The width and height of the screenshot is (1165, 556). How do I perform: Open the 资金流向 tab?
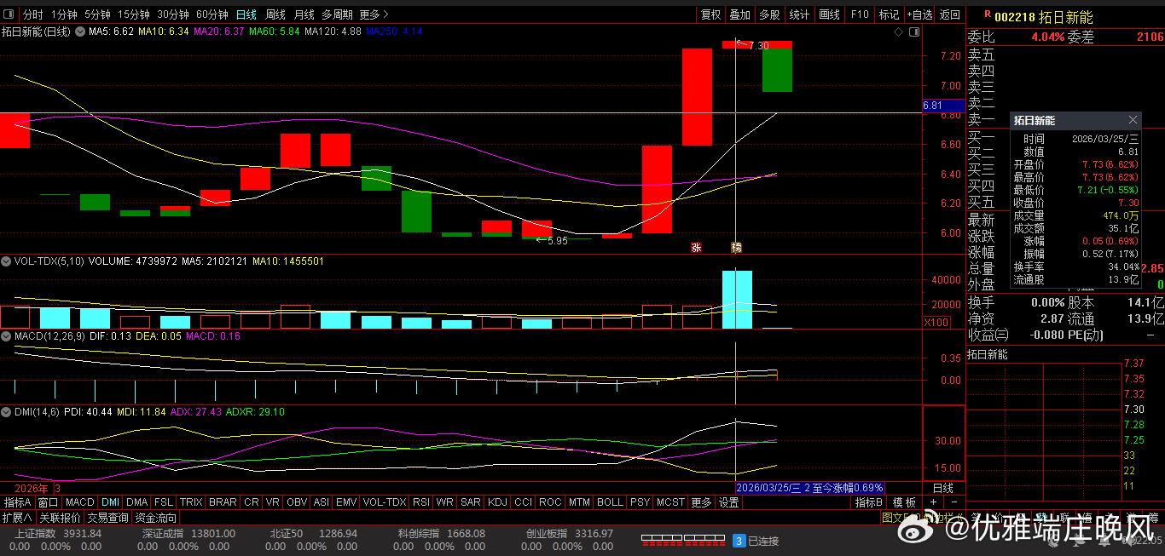click(x=155, y=518)
